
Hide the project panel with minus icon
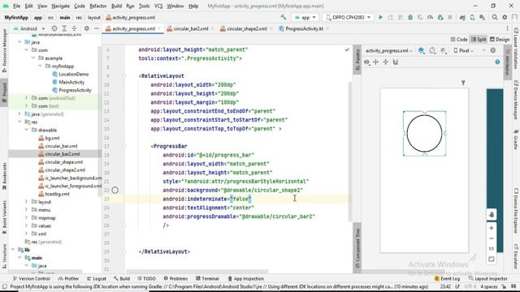(x=97, y=28)
